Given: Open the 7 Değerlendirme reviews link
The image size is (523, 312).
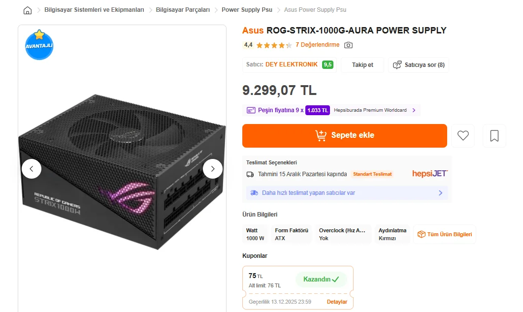Looking at the screenshot, I should tap(317, 45).
